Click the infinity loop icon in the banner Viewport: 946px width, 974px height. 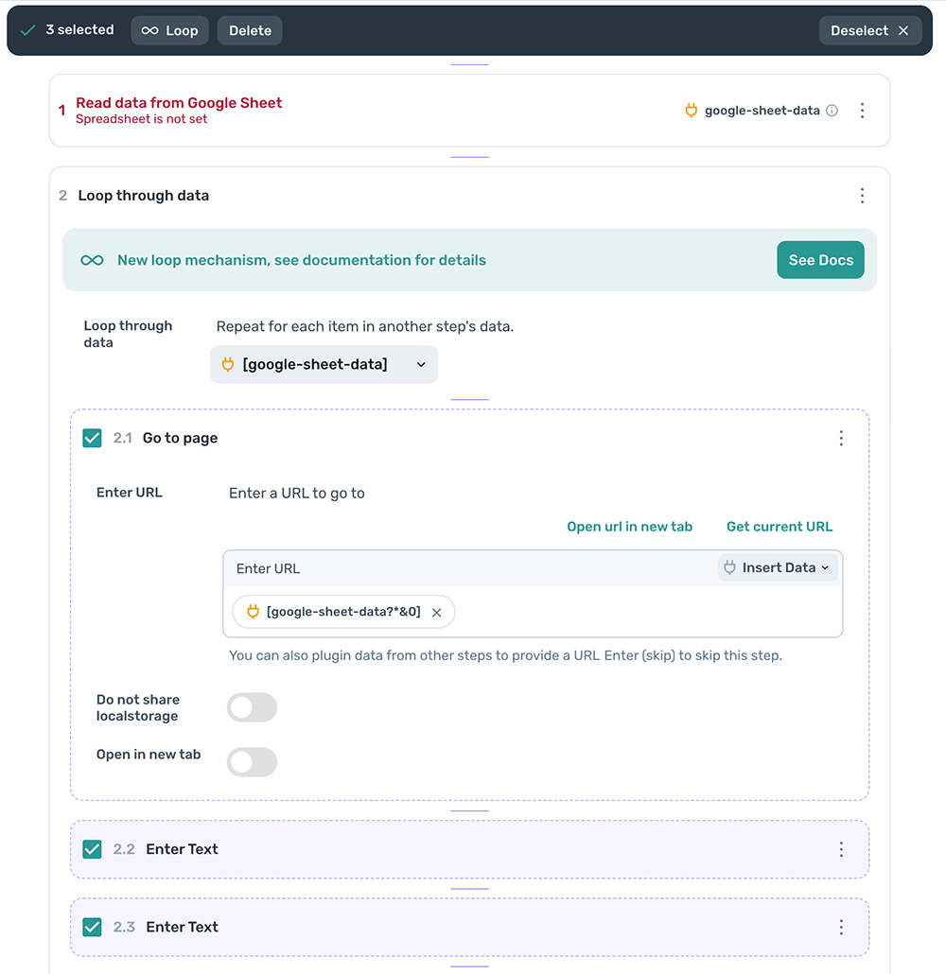pos(92,260)
